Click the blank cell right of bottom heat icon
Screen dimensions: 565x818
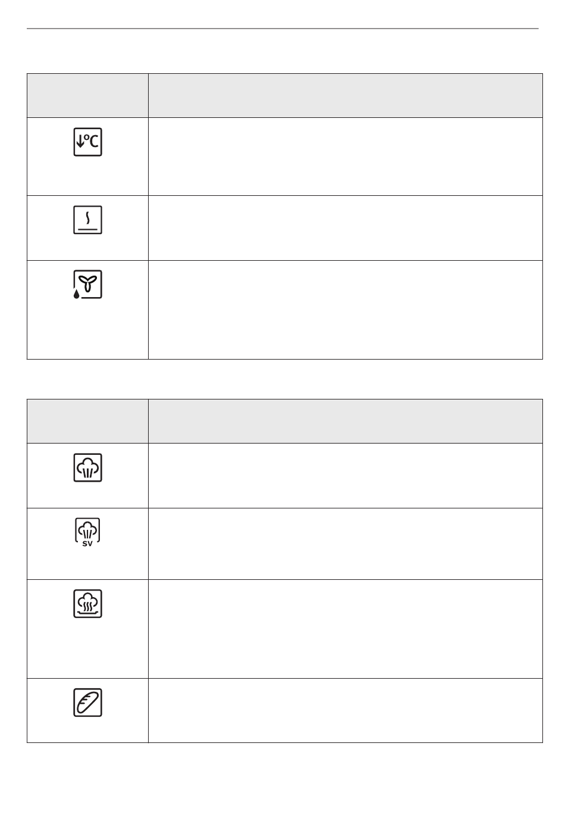click(x=346, y=228)
